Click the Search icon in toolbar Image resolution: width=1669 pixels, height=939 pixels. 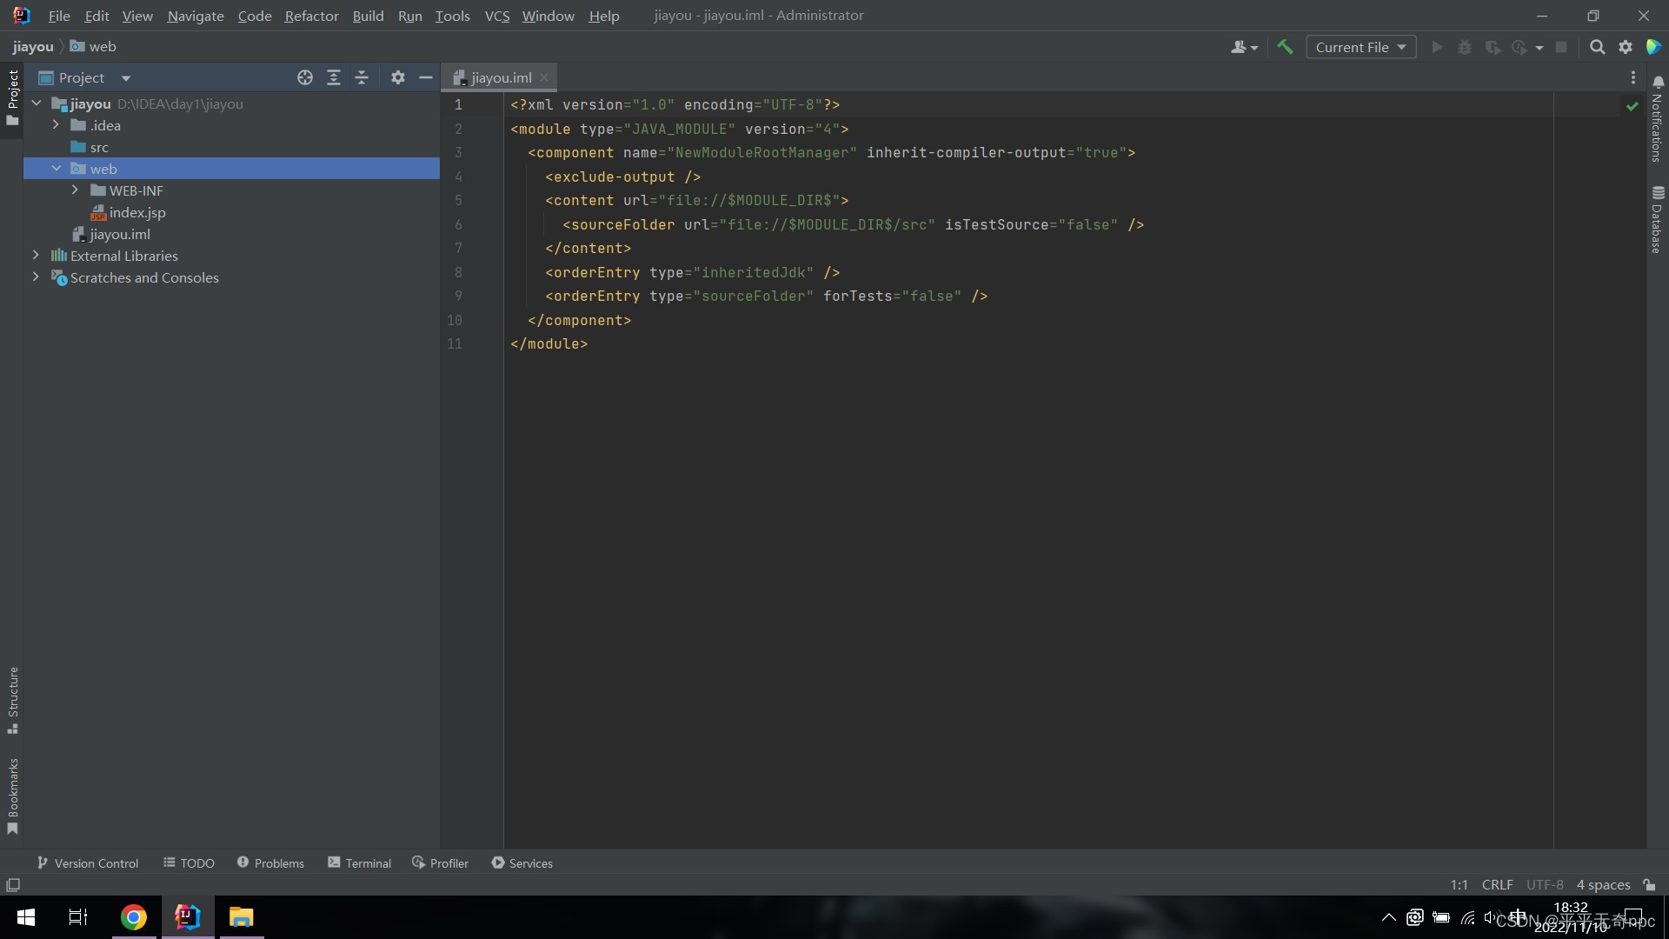[x=1597, y=47]
